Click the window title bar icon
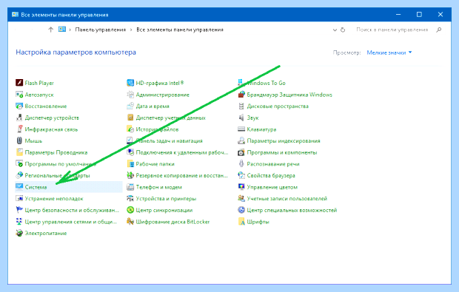The width and height of the screenshot is (459, 292). coord(16,14)
